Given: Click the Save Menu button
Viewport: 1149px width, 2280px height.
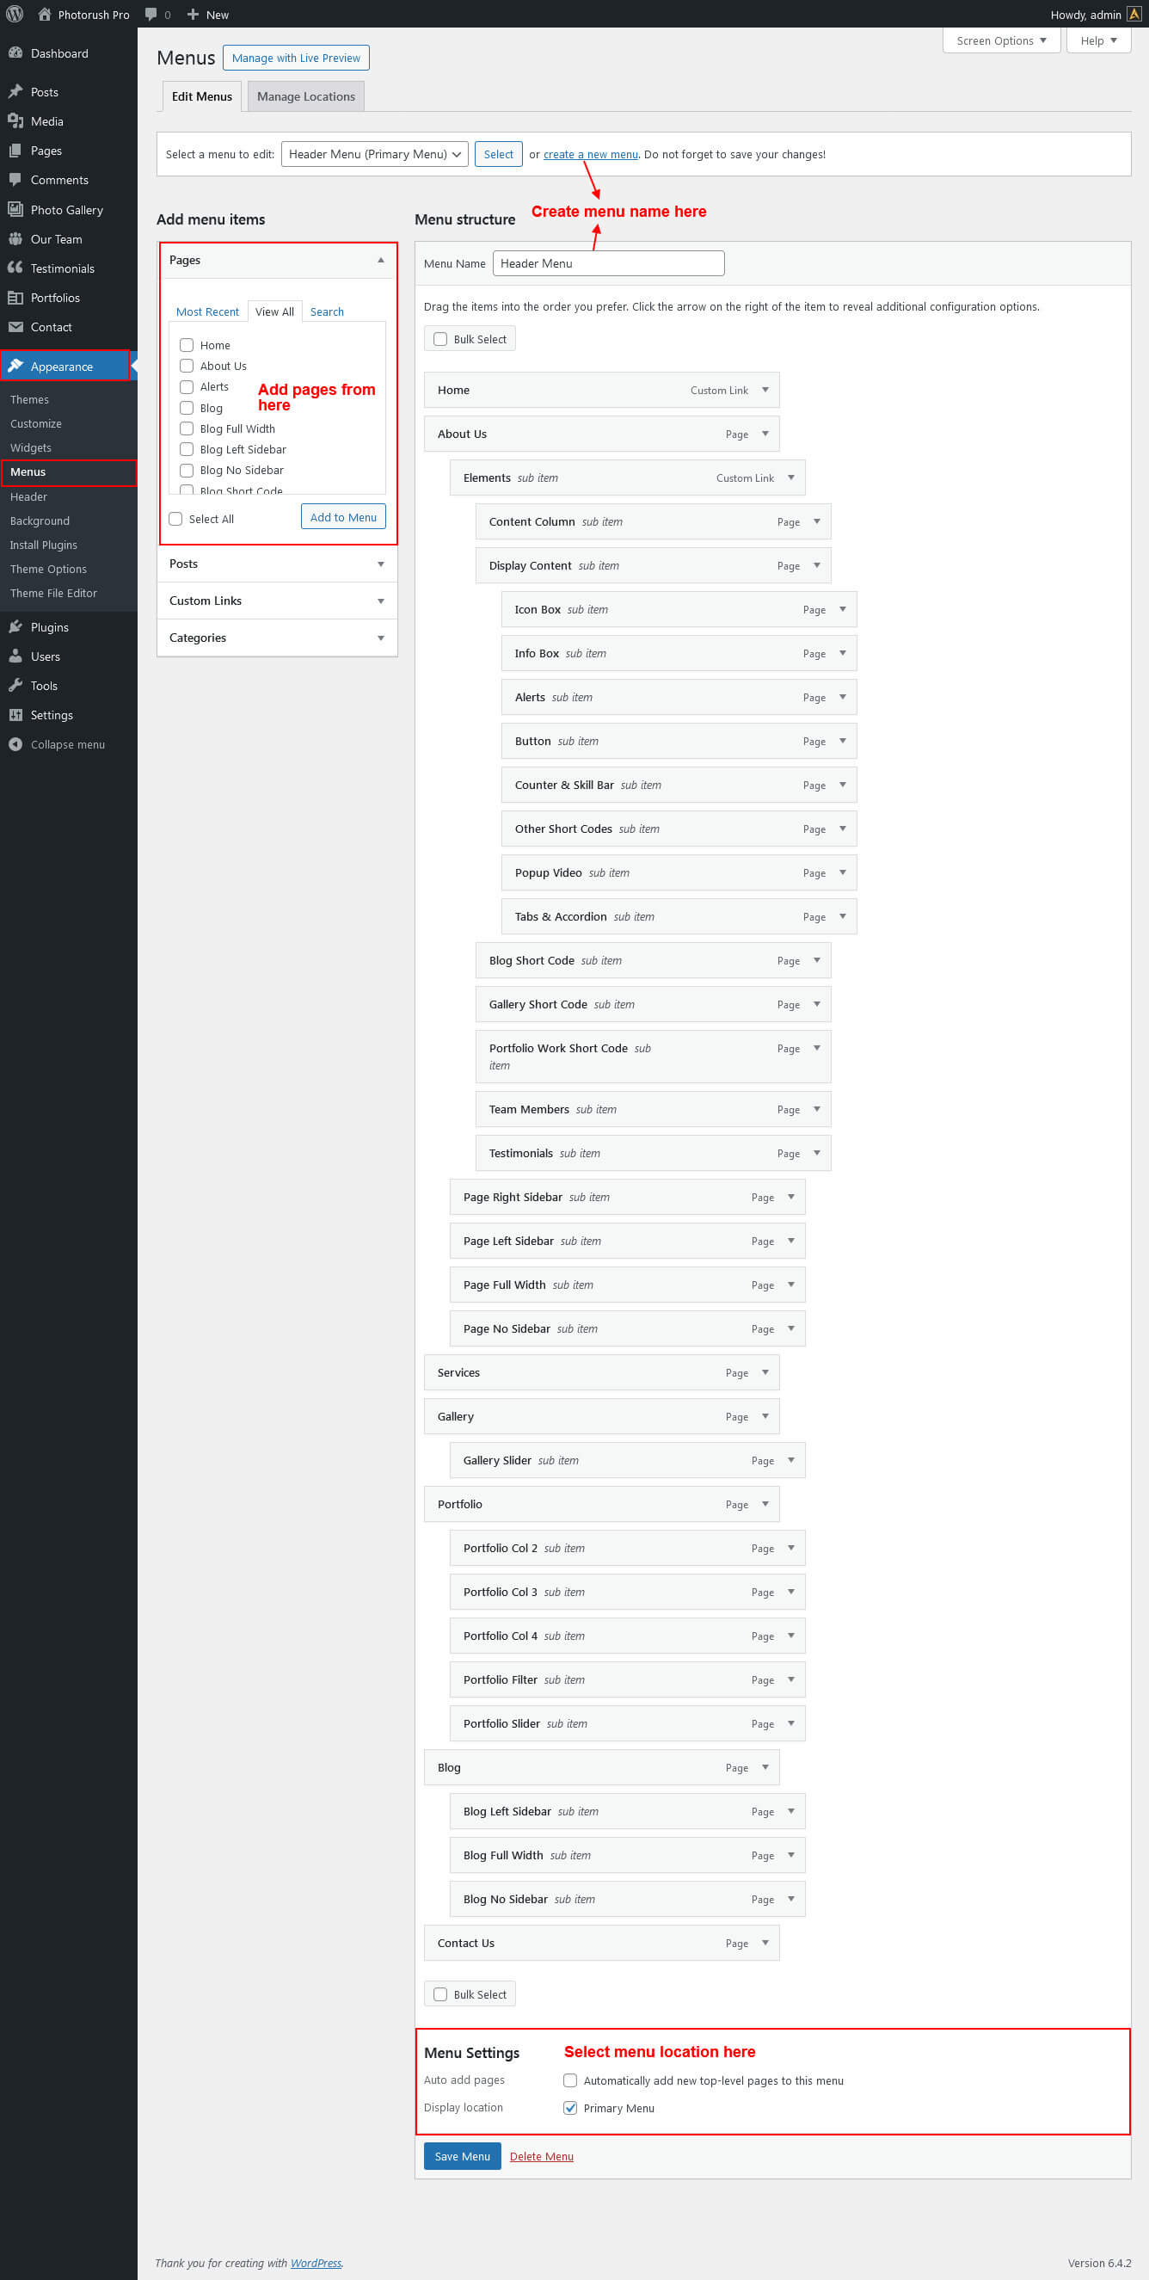Looking at the screenshot, I should [x=462, y=2156].
